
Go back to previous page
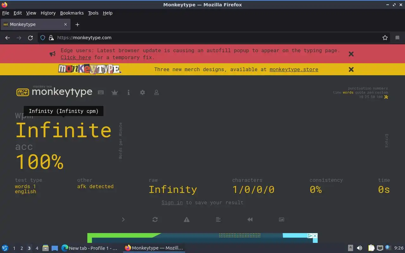click(x=8, y=38)
